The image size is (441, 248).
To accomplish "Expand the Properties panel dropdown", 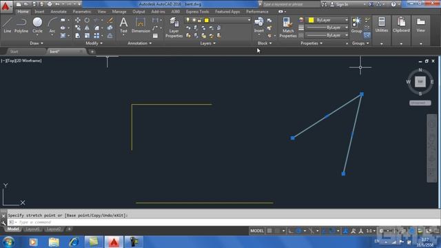I will (x=311, y=43).
